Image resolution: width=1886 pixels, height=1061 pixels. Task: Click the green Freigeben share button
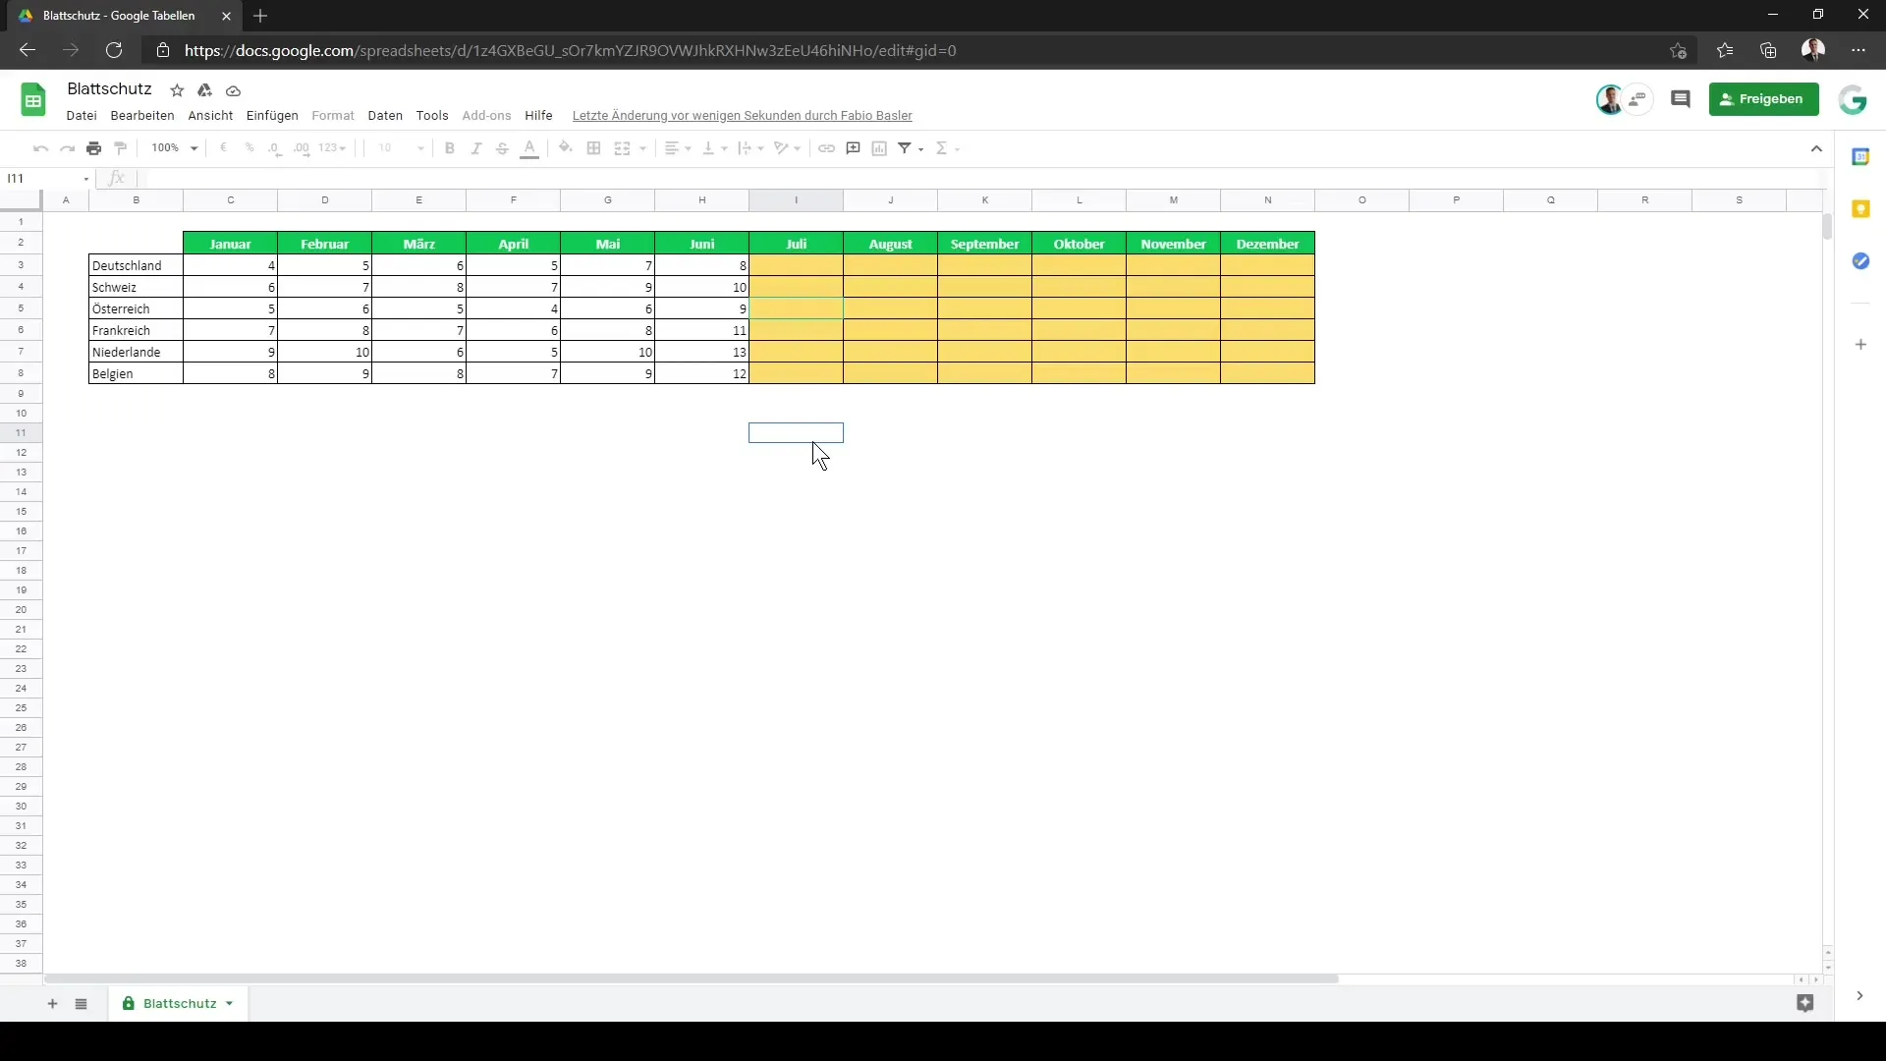click(x=1763, y=99)
